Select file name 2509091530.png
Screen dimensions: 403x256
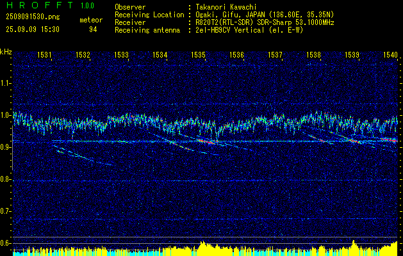pyautogui.click(x=33, y=17)
